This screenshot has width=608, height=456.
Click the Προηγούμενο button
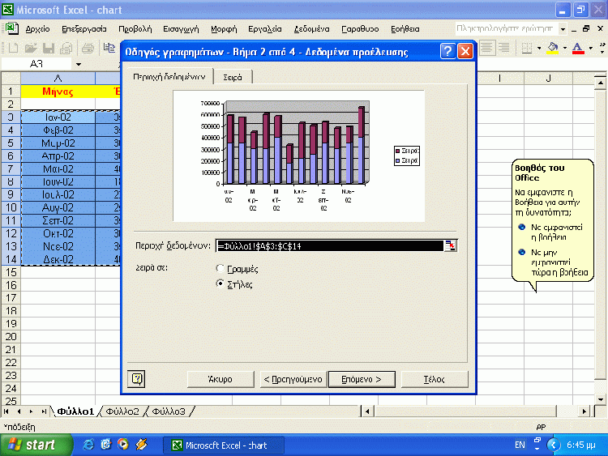pyautogui.click(x=293, y=379)
